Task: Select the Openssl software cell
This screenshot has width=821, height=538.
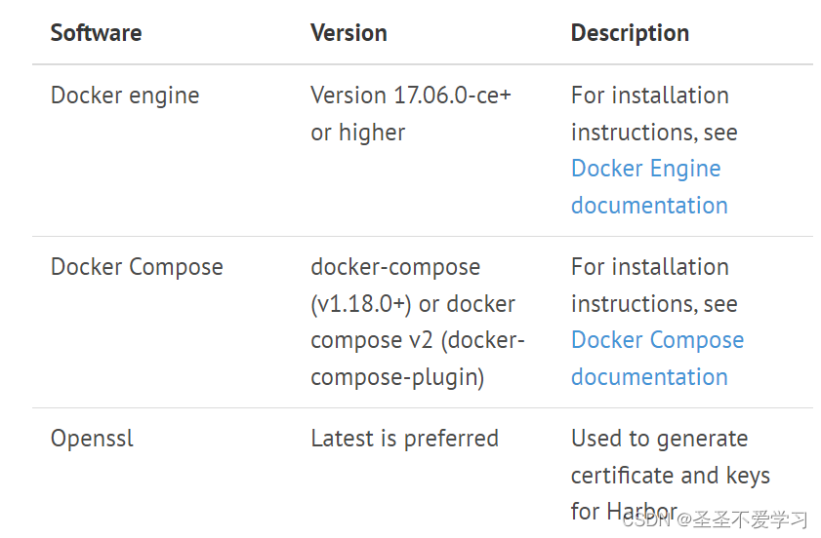Action: tap(92, 439)
